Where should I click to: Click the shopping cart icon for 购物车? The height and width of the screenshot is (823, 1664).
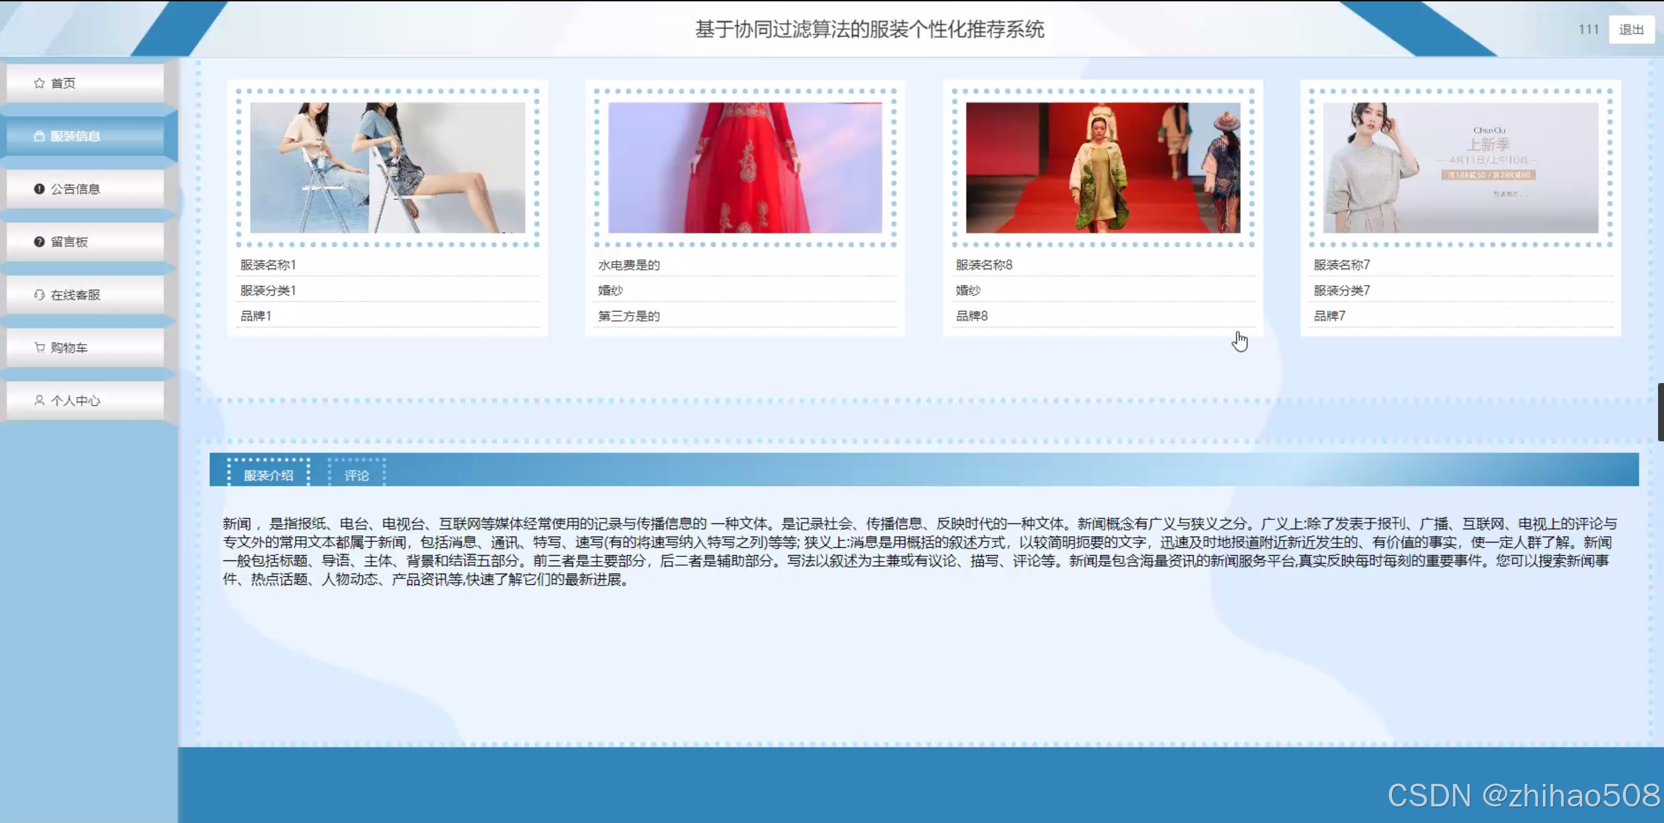coord(39,347)
